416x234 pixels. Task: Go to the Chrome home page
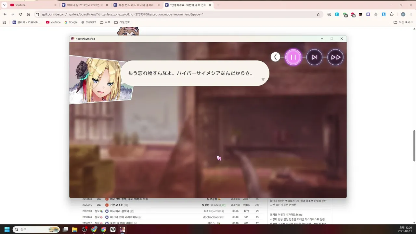pyautogui.click(x=28, y=14)
